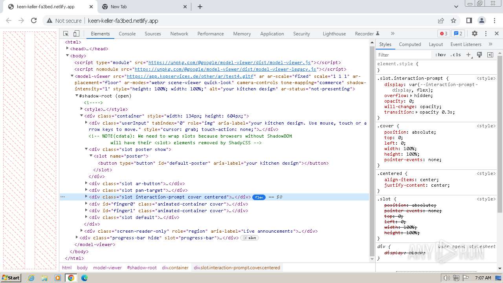Collapse the #shadow-root node
Viewport: 503px width, 283px height.
[x=77, y=96]
